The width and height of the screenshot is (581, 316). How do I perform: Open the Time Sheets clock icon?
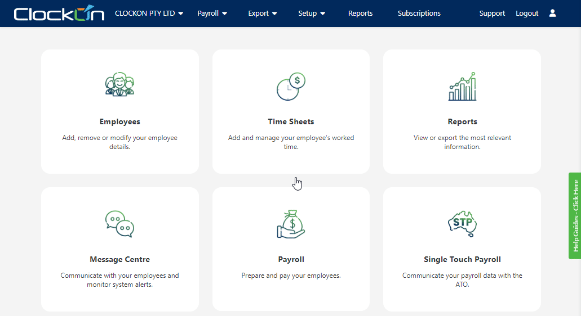[291, 87]
